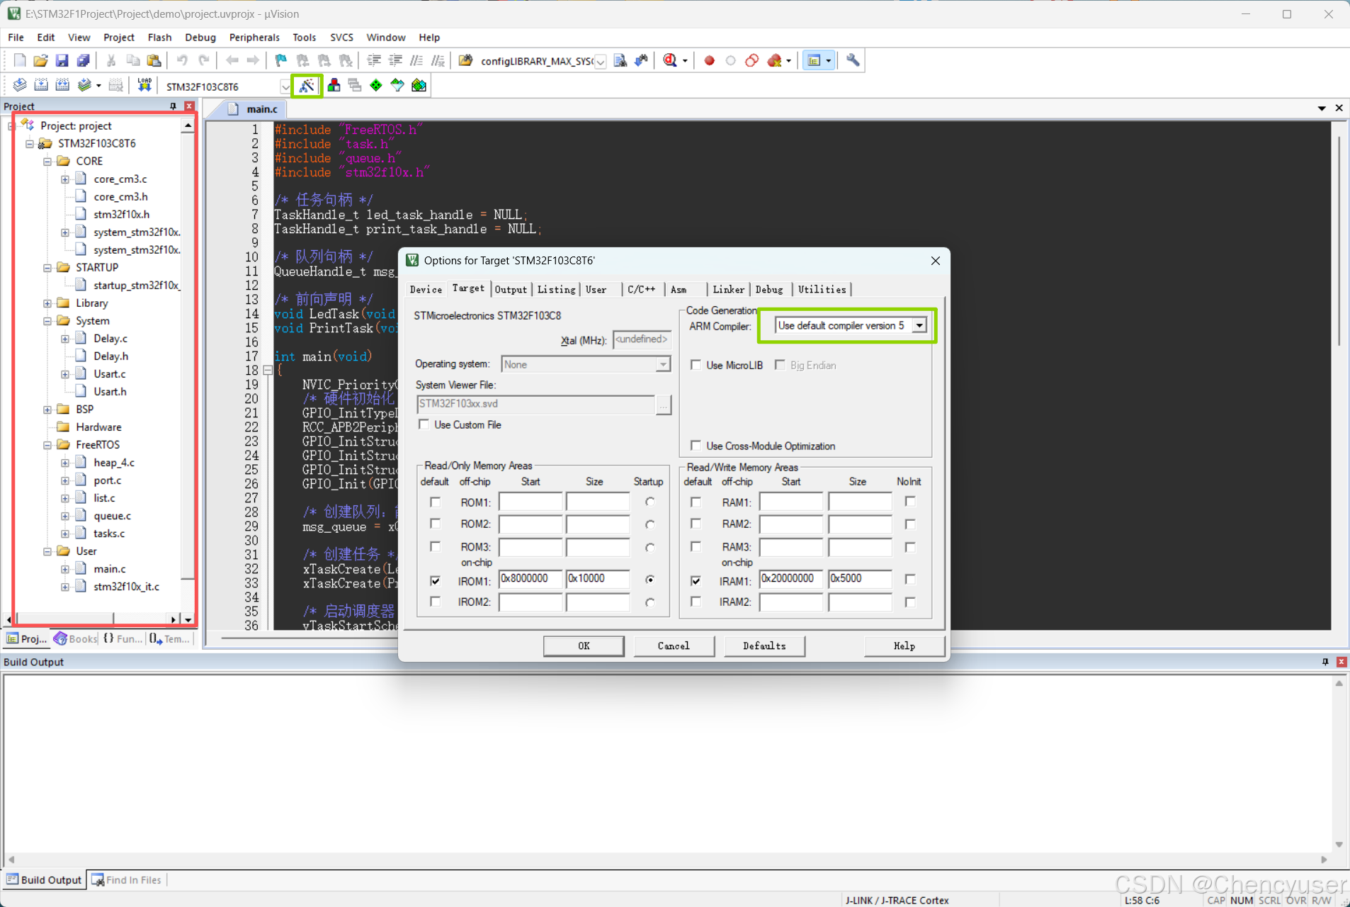The width and height of the screenshot is (1350, 907).
Task: Open the Pack Installer icon
Action: pyautogui.click(x=419, y=86)
